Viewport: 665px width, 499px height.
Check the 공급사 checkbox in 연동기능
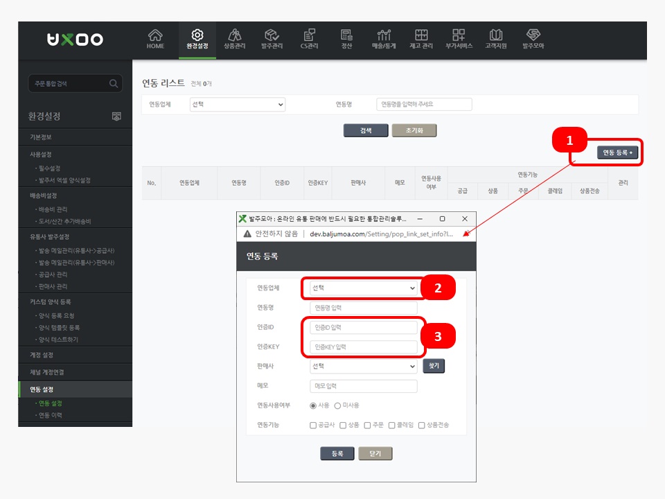coord(313,425)
